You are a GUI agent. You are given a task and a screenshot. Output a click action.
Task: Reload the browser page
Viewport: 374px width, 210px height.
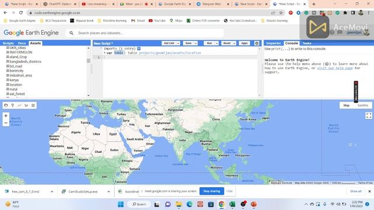coord(21,13)
